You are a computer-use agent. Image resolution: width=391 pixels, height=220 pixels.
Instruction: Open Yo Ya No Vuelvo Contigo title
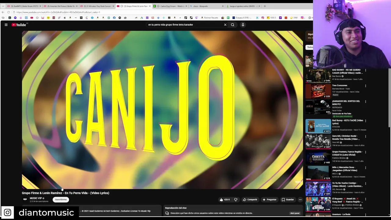(x=347, y=185)
